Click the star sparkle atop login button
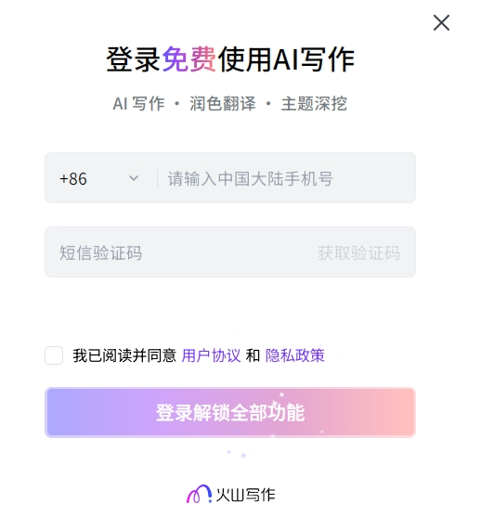The width and height of the screenshot is (481, 516). tap(281, 394)
